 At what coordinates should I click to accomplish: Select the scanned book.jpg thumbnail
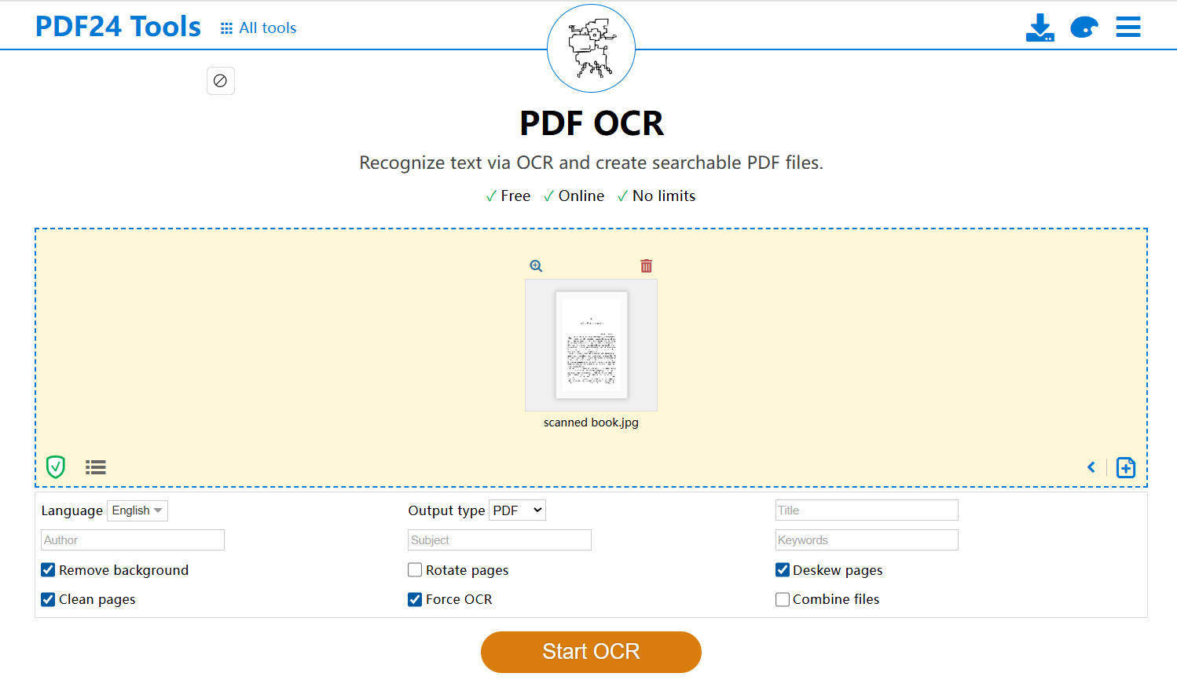591,345
